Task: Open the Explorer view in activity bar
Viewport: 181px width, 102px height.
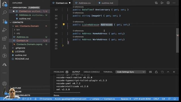Action: [x=5, y=4]
